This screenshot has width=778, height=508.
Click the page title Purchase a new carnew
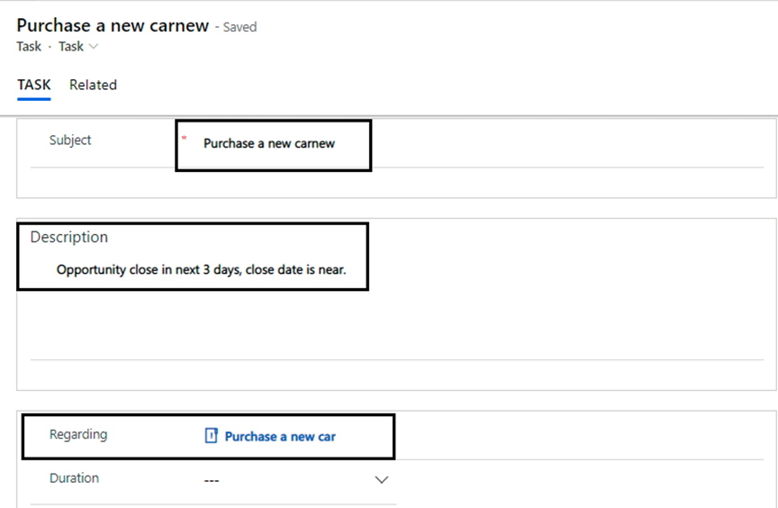point(113,26)
